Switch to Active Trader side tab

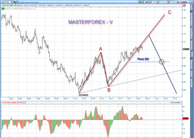click(192, 34)
